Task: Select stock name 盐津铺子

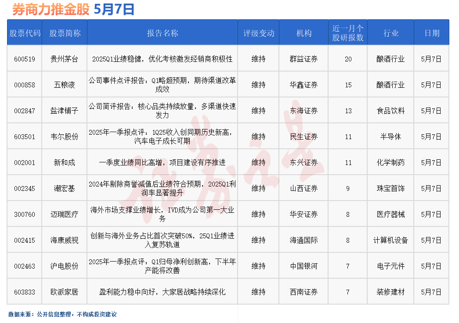Action: 65,111
